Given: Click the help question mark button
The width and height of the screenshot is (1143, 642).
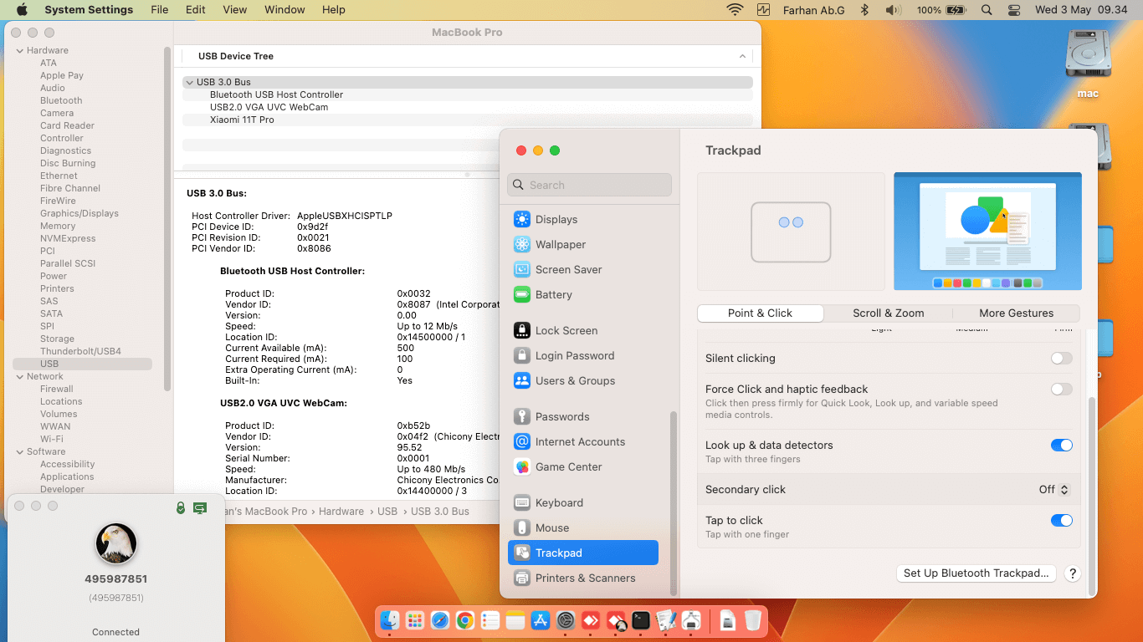Looking at the screenshot, I should pyautogui.click(x=1072, y=573).
